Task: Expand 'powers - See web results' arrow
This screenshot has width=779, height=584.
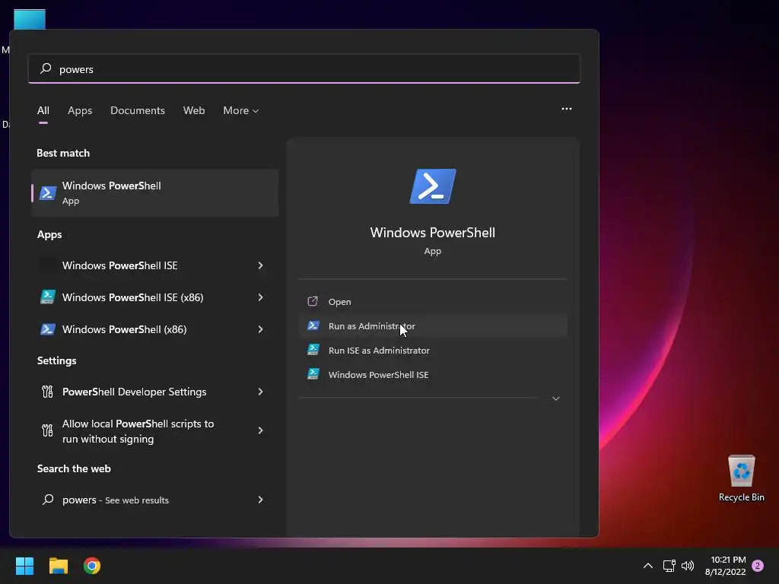Action: pyautogui.click(x=260, y=500)
